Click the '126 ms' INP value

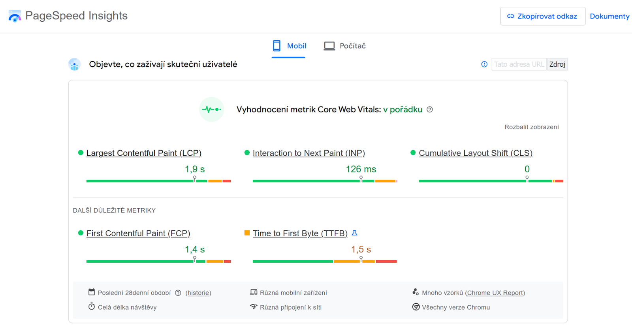pyautogui.click(x=361, y=169)
